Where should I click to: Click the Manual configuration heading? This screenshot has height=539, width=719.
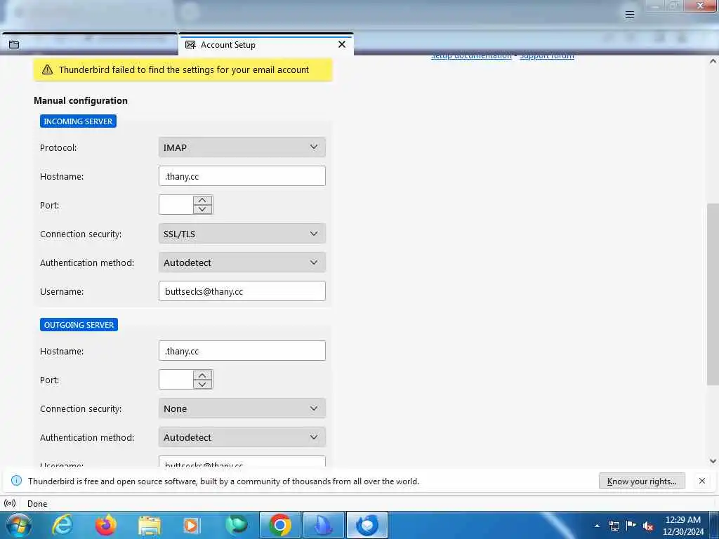click(x=81, y=100)
